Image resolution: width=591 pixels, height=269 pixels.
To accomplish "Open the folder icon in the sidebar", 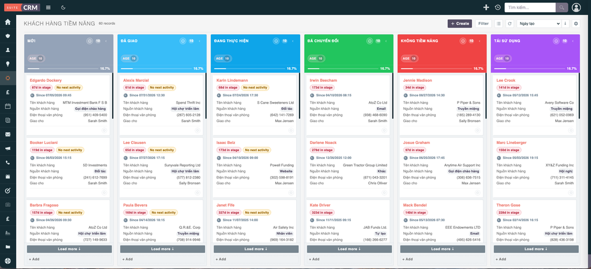I will [x=8, y=247].
